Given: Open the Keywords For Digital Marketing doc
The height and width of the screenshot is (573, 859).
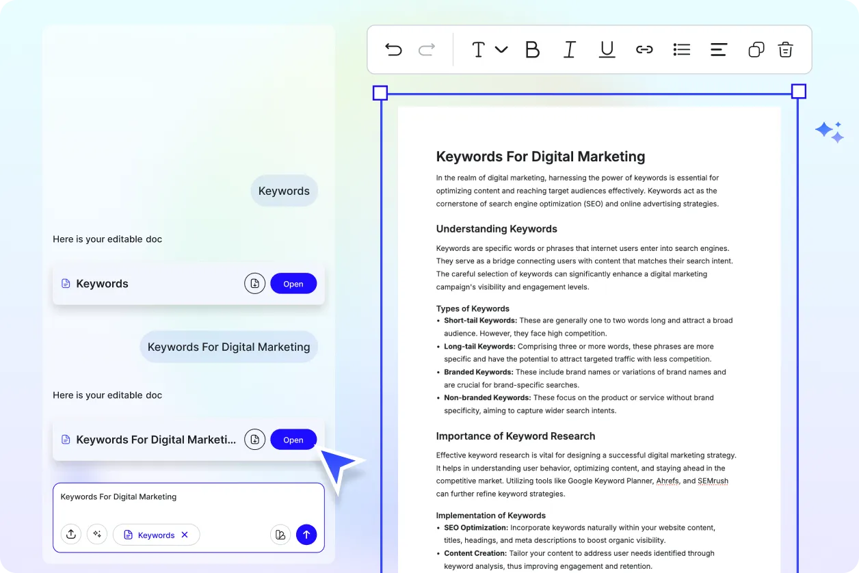Looking at the screenshot, I should [x=293, y=440].
